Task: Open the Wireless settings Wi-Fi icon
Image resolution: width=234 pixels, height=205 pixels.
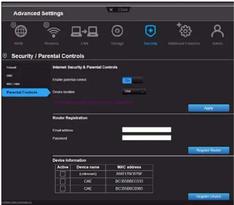Action: (54, 32)
